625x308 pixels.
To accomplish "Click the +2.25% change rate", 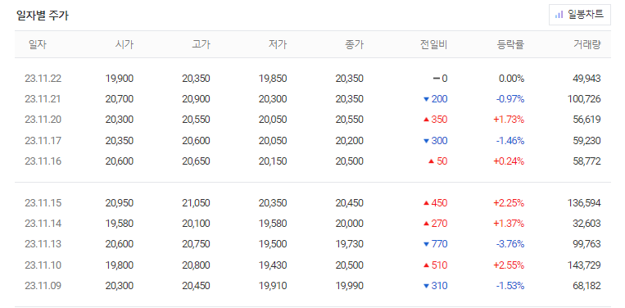I will 509,203.
